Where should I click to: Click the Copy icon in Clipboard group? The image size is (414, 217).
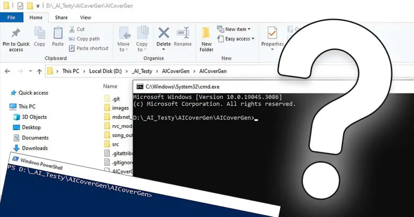[40, 33]
